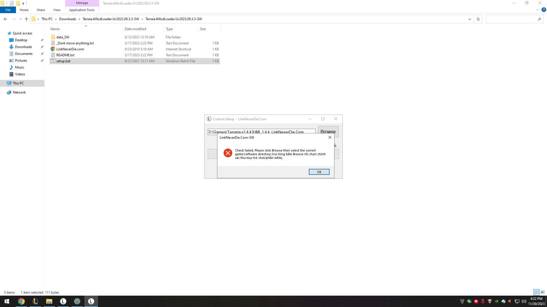Click the LinkNeverDie.com internet shortcut
The height and width of the screenshot is (307, 547).
[x=70, y=49]
